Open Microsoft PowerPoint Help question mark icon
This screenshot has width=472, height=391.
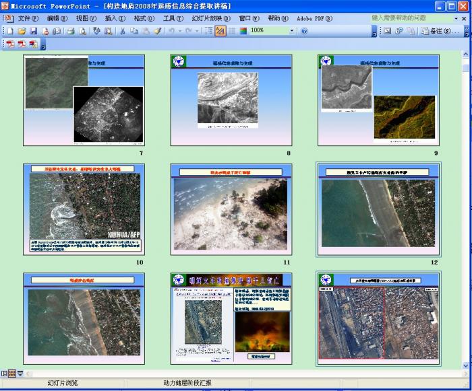[x=304, y=31]
